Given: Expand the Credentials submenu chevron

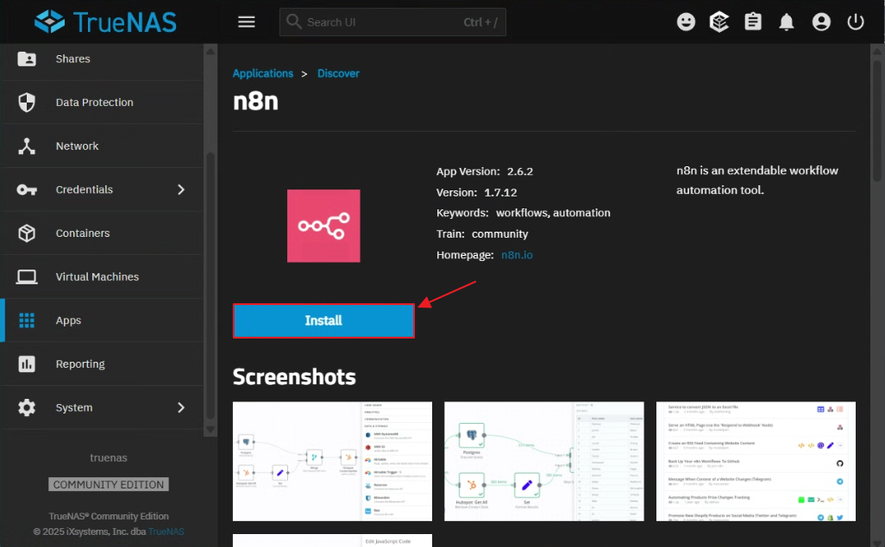Looking at the screenshot, I should pyautogui.click(x=180, y=190).
